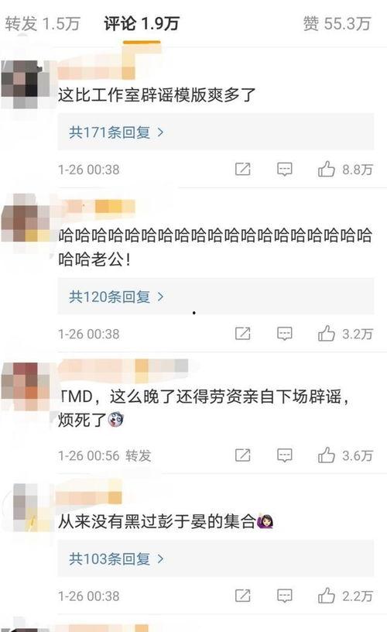The image size is (387, 632).
Task: Switch to the 赞 55.3万 tab
Action: point(337,23)
